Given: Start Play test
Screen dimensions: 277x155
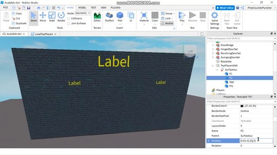Looking at the screenshot, I should pyautogui.click(x=182, y=17).
